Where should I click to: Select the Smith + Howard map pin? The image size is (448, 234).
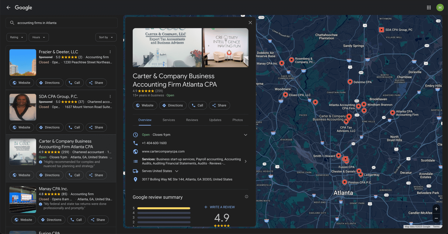point(339,156)
